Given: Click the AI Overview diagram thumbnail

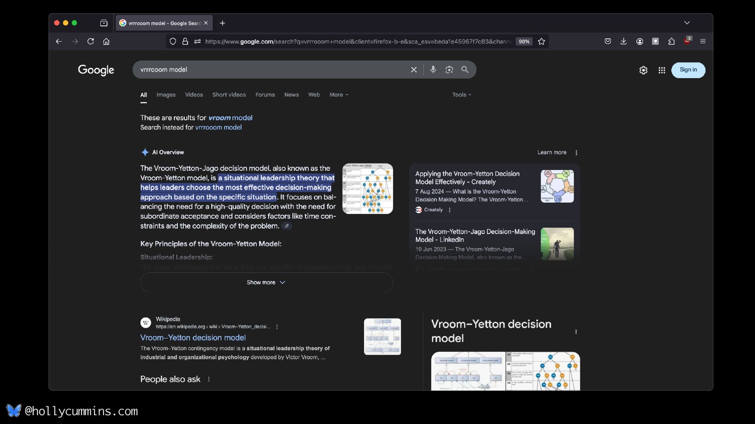Looking at the screenshot, I should [x=367, y=188].
